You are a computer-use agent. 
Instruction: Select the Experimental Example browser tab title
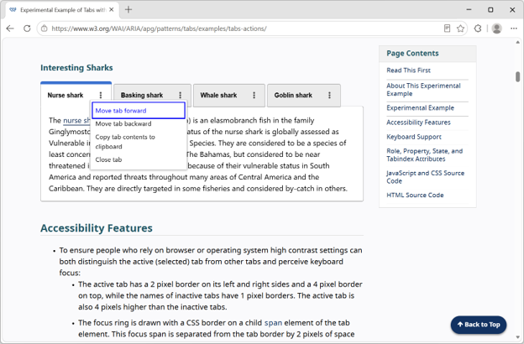(62, 10)
